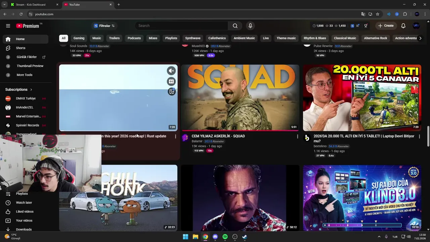
Task: Open the Filtreler filter button
Action: (x=104, y=26)
